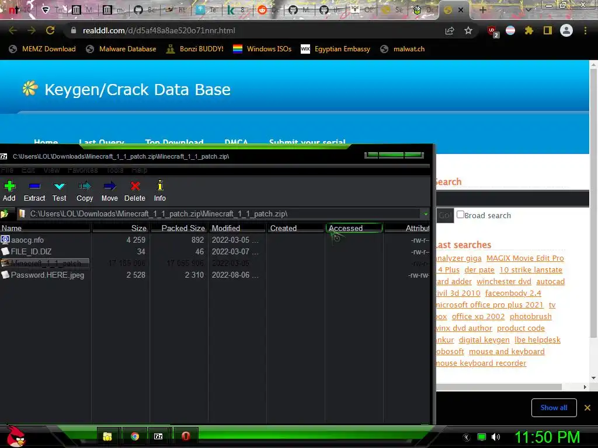Screen dimensions: 598x448
Task: Reload the Chrome page
Action: [x=50, y=30]
